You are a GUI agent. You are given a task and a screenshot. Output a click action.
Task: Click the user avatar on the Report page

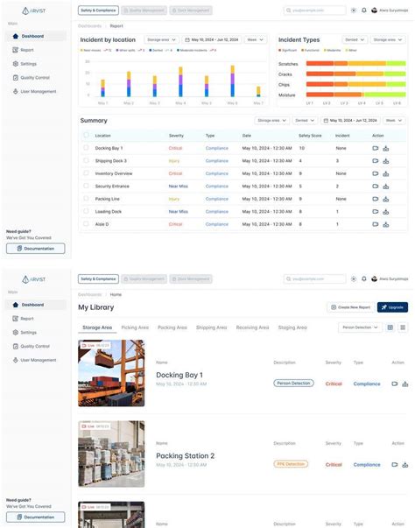coord(374,11)
